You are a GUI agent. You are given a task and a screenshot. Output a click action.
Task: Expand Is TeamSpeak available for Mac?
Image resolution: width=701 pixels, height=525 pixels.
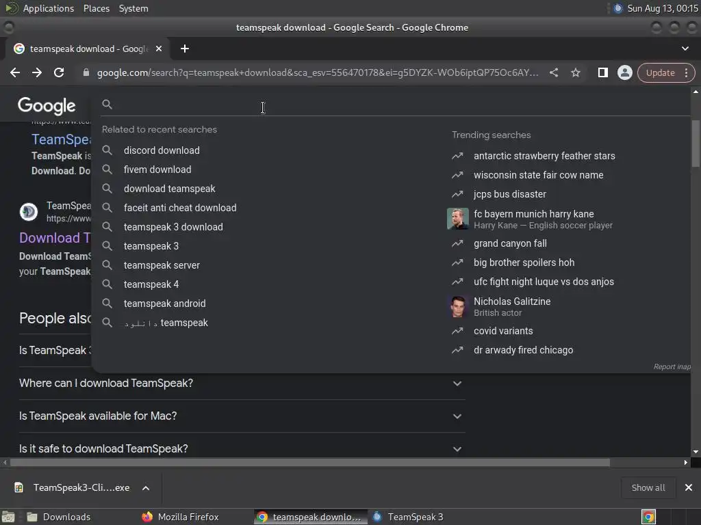[242, 416]
